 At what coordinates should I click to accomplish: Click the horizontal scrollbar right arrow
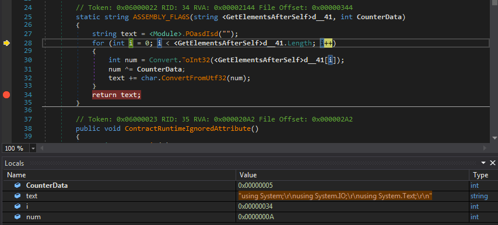pyautogui.click(x=485, y=148)
